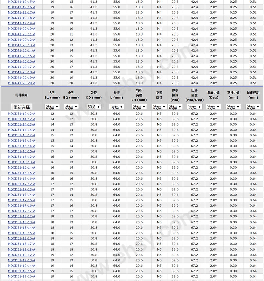Expand the 角度纠偏 选择 dropdown

pyautogui.click(x=213, y=107)
